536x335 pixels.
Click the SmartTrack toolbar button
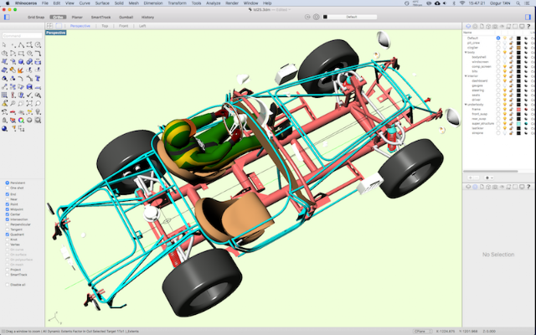100,17
